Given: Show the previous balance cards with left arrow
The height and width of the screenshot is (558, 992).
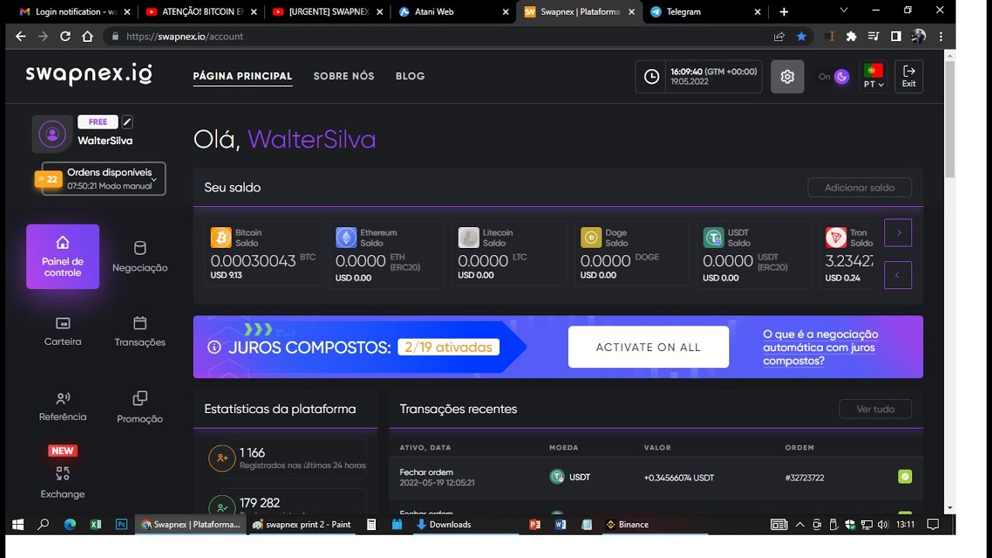Looking at the screenshot, I should click(898, 275).
